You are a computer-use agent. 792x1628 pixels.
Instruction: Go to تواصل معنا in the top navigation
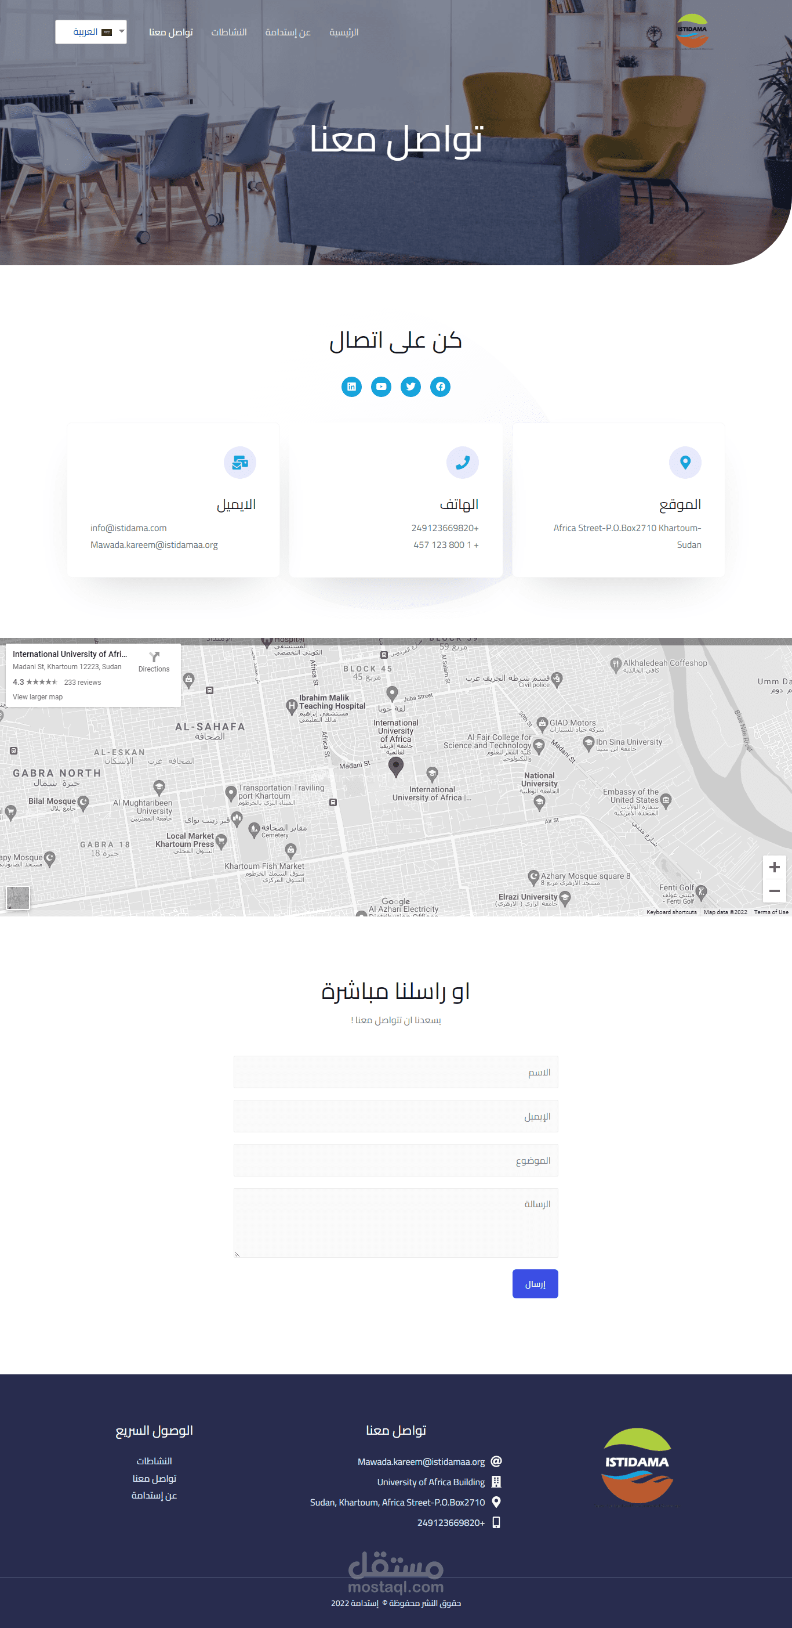click(x=171, y=33)
